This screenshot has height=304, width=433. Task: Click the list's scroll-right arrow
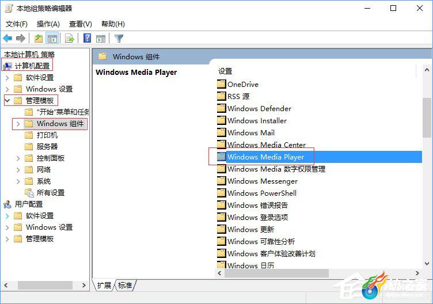pos(417,273)
